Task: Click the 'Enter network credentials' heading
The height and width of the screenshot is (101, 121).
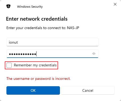Action: click(37, 19)
